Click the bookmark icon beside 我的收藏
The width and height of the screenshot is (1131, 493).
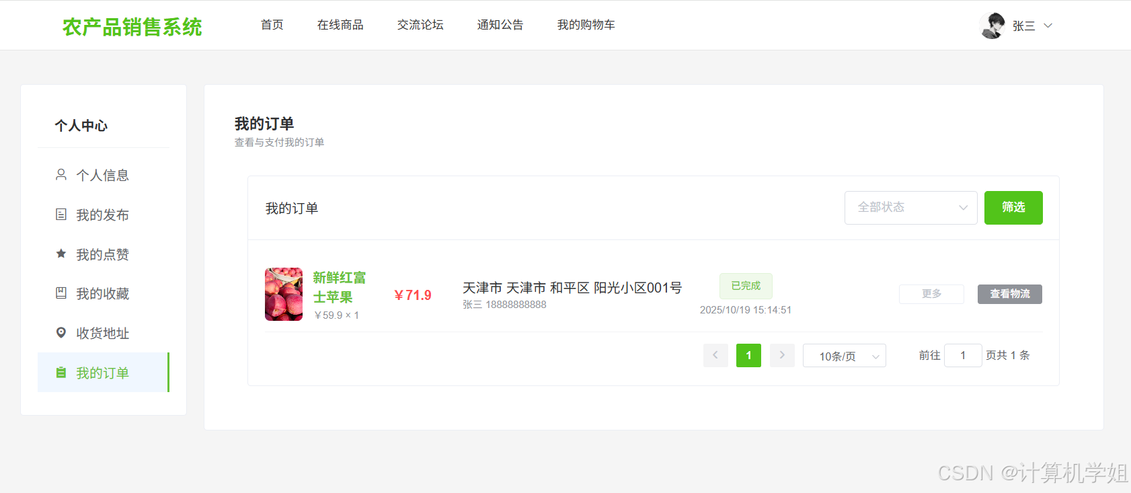coord(61,293)
